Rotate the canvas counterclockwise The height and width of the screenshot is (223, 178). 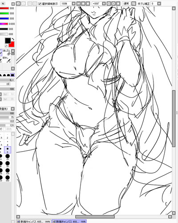click(x=109, y=4)
